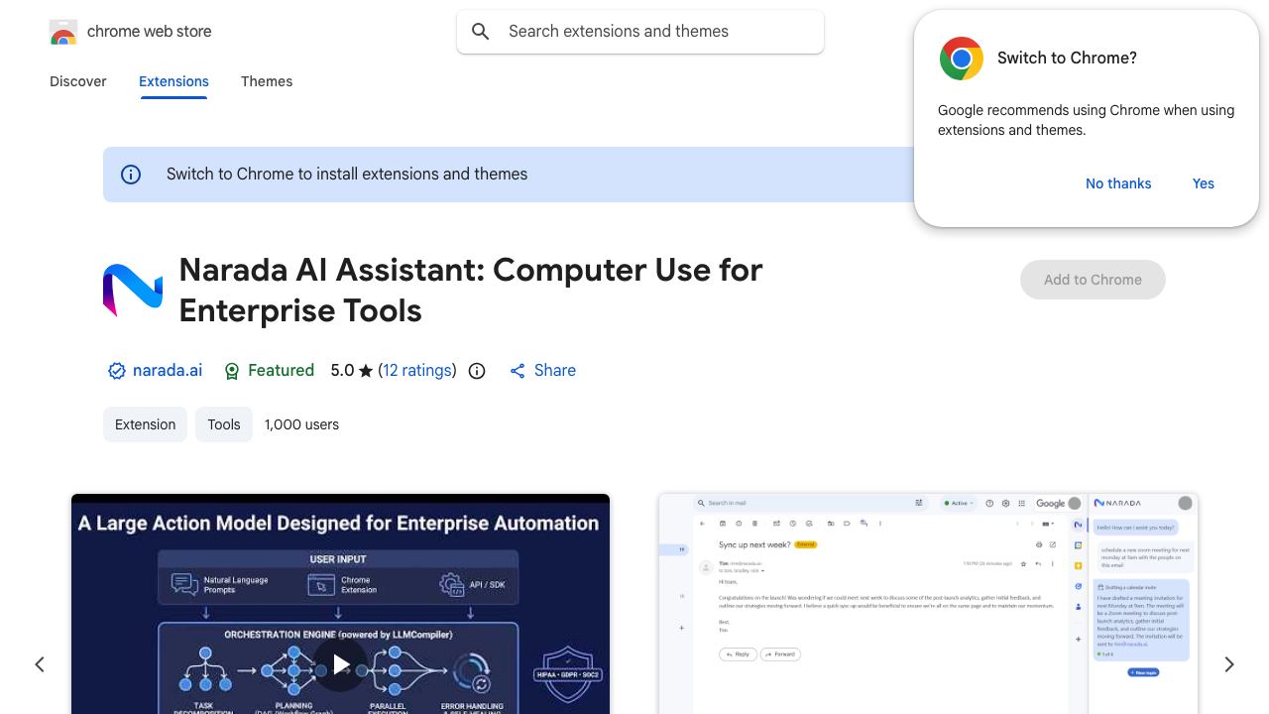Click the Chrome logo in popup
Viewport: 1269px width, 714px height.
pyautogui.click(x=962, y=59)
